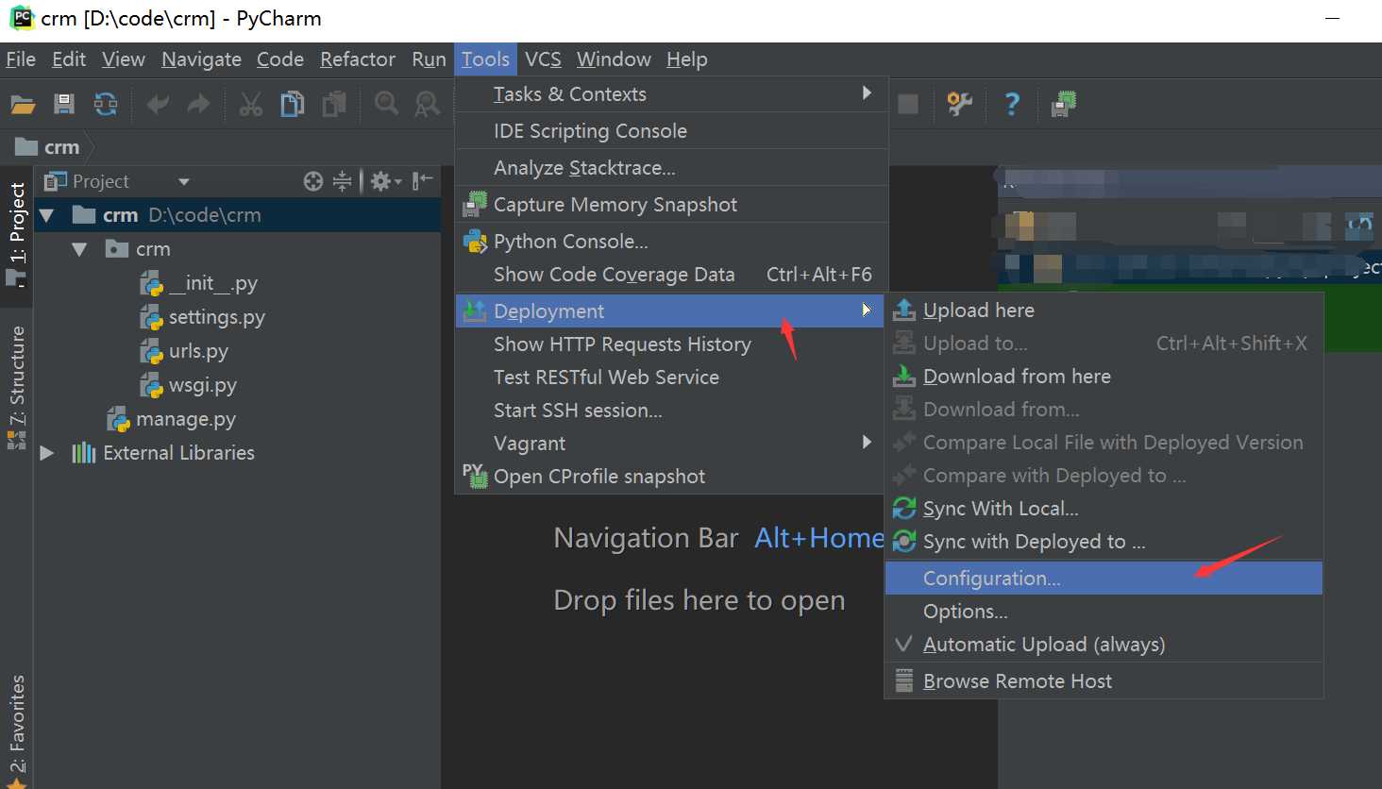Expand External Libraries tree arrow
This screenshot has width=1382, height=789.
[x=46, y=453]
